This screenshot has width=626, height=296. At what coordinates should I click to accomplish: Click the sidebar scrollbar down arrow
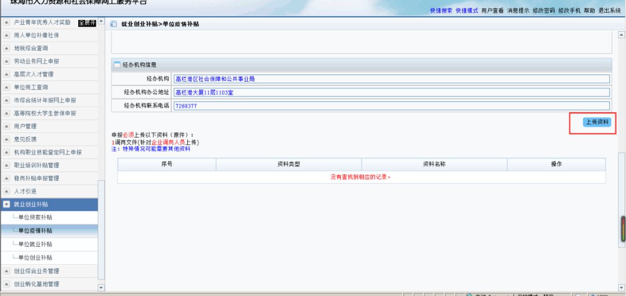click(x=101, y=287)
